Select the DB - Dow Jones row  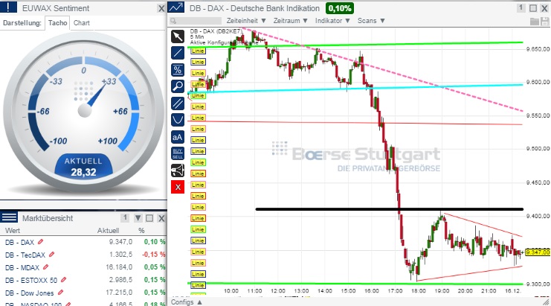pyautogui.click(x=83, y=293)
